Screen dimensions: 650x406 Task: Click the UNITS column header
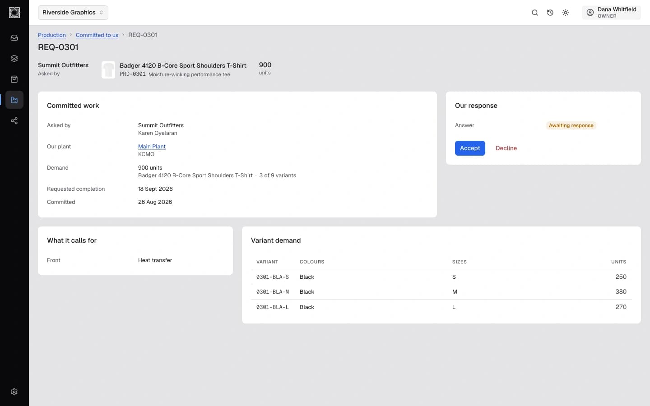tap(619, 262)
